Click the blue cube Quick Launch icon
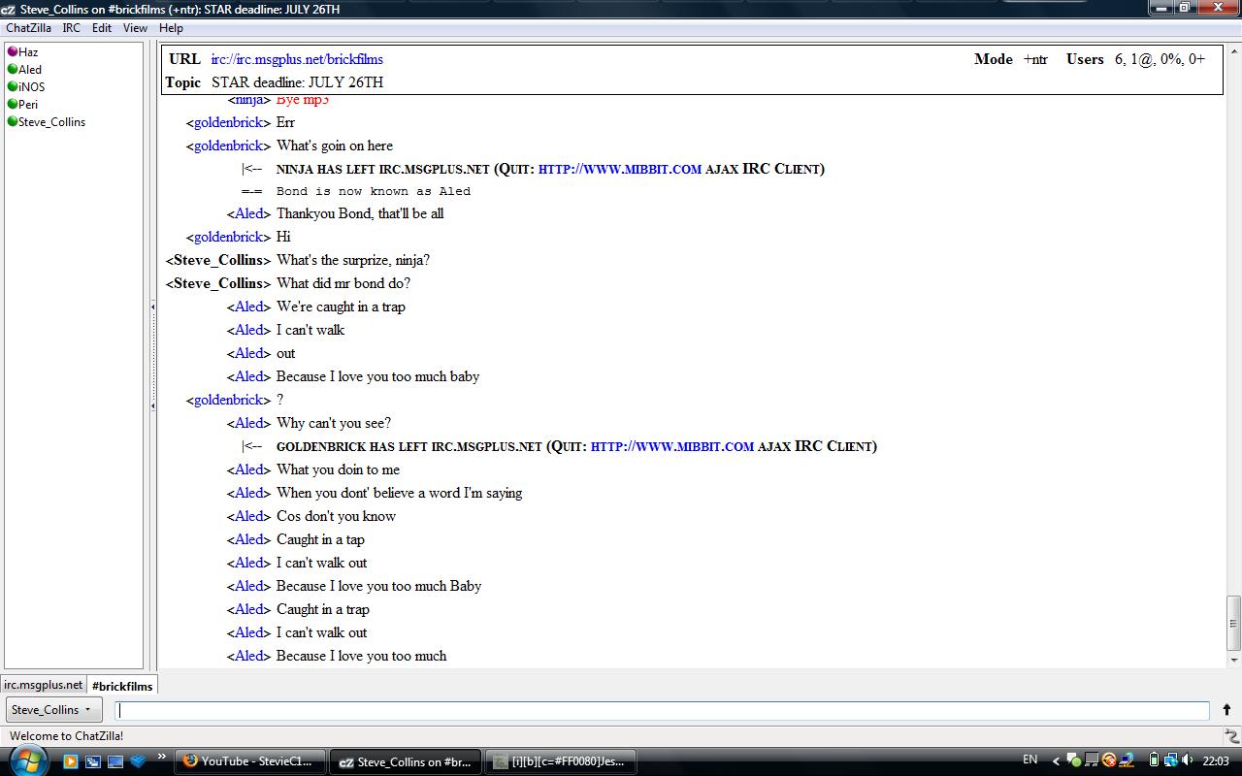 138,761
